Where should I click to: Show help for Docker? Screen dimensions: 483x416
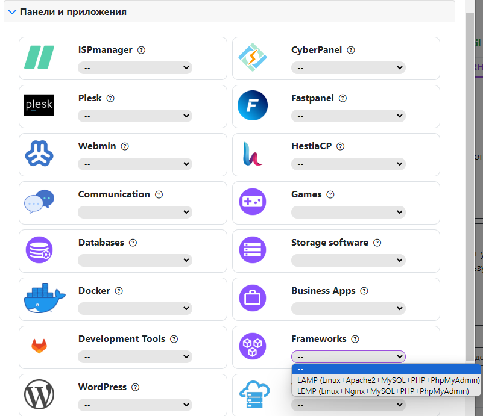119,291
